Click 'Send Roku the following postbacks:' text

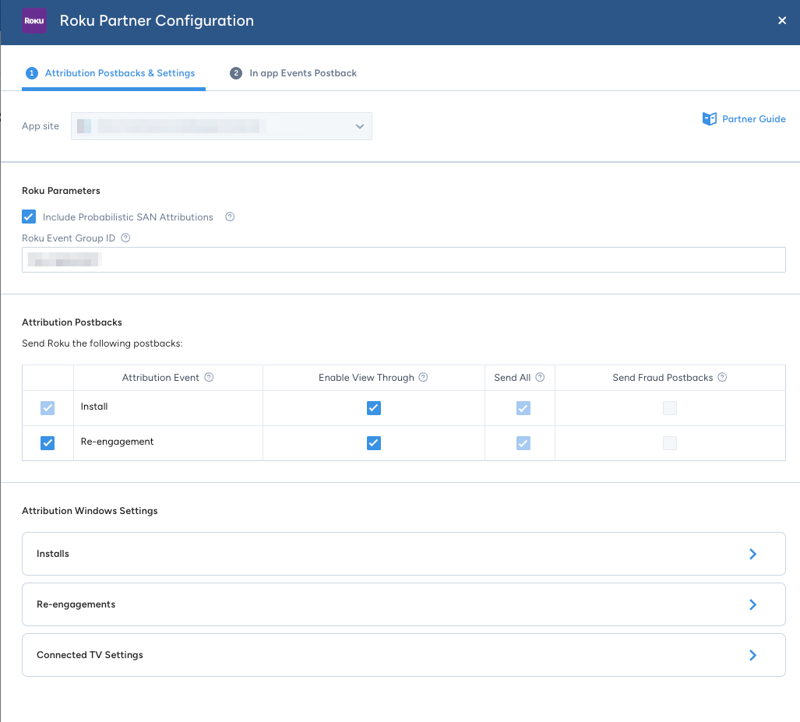(x=102, y=343)
